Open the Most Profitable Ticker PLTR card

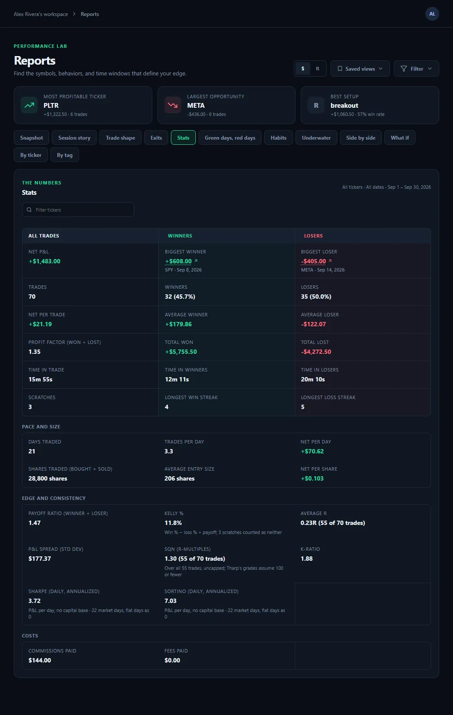[83, 105]
